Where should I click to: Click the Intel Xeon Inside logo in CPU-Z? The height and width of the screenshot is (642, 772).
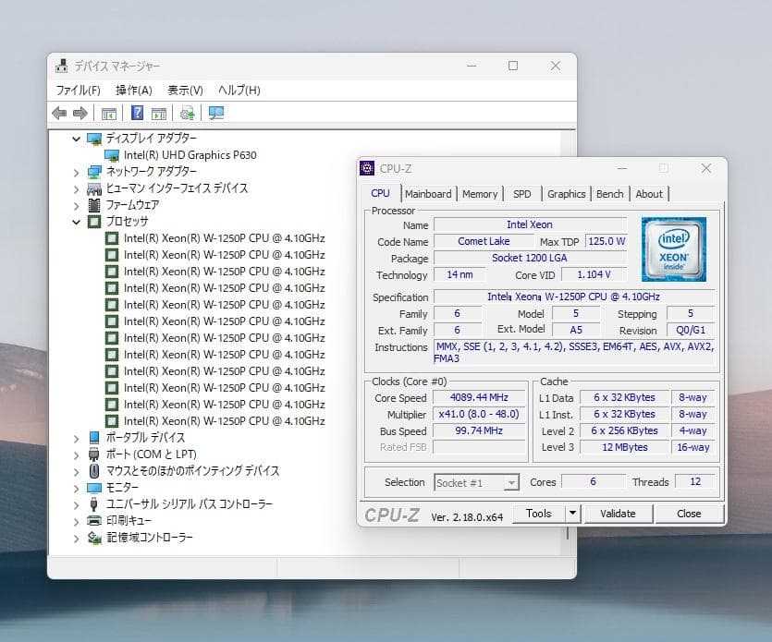(674, 249)
